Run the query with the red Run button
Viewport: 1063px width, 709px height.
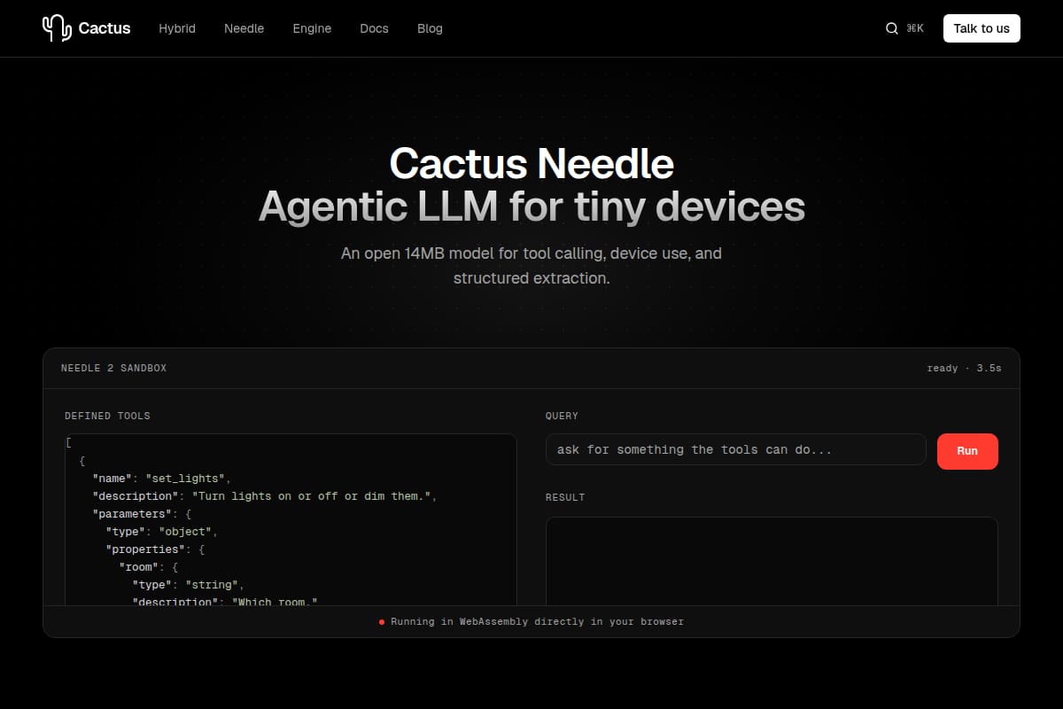tap(967, 451)
